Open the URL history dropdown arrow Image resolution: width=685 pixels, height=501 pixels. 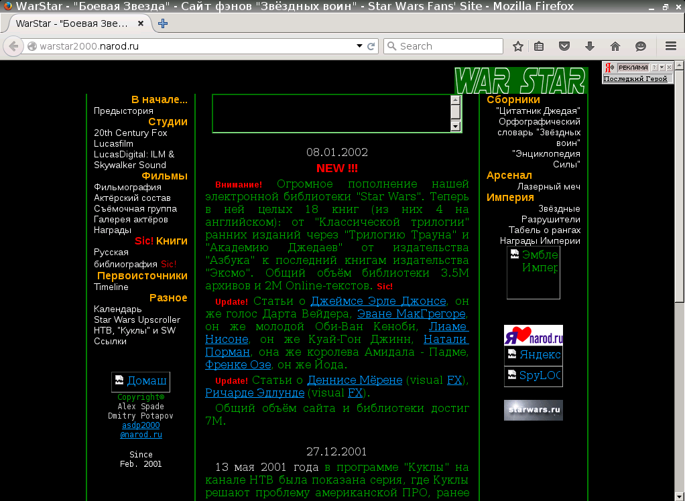(x=359, y=46)
